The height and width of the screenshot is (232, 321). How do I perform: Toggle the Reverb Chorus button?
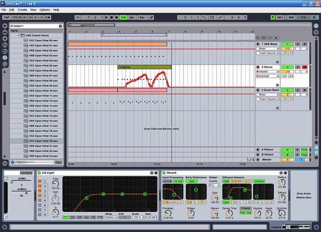259,181
